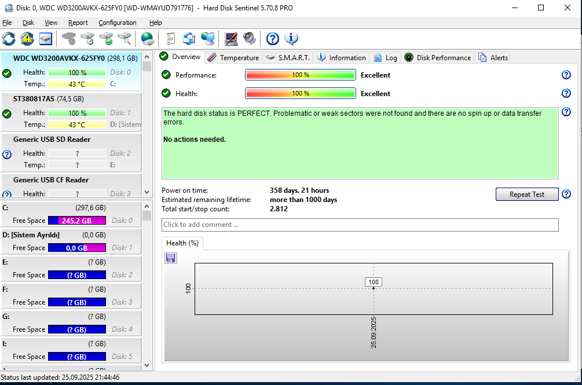Select the ST380817AS disk entry

pos(71,112)
